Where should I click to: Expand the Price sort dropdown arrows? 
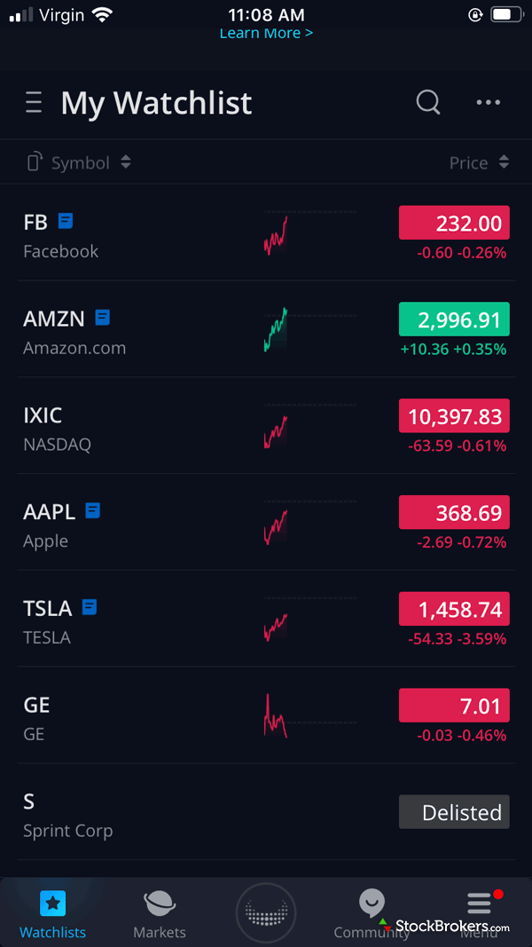tap(505, 162)
